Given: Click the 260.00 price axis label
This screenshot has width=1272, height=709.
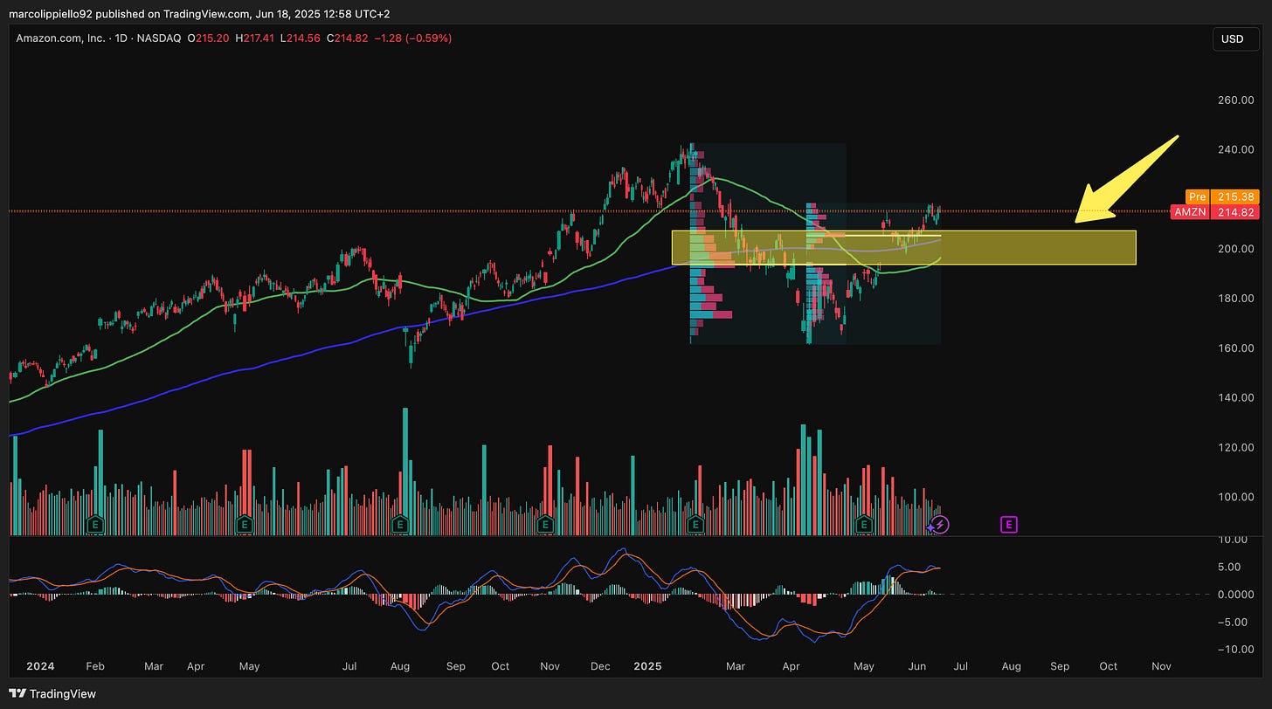Looking at the screenshot, I should [1236, 100].
